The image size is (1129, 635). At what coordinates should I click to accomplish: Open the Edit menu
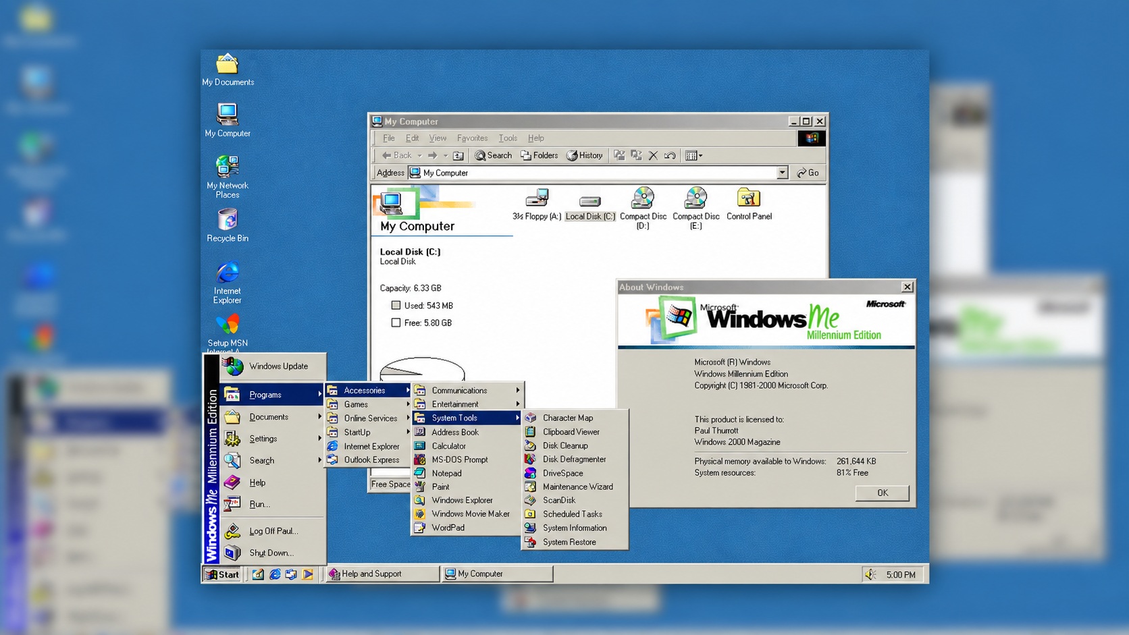[x=412, y=138]
